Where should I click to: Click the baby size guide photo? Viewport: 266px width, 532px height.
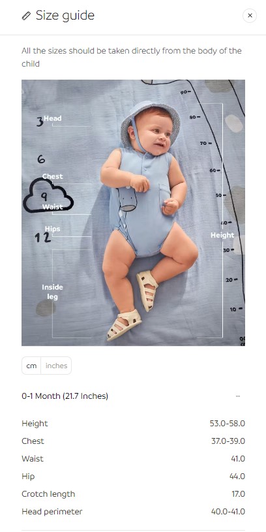pos(133,213)
